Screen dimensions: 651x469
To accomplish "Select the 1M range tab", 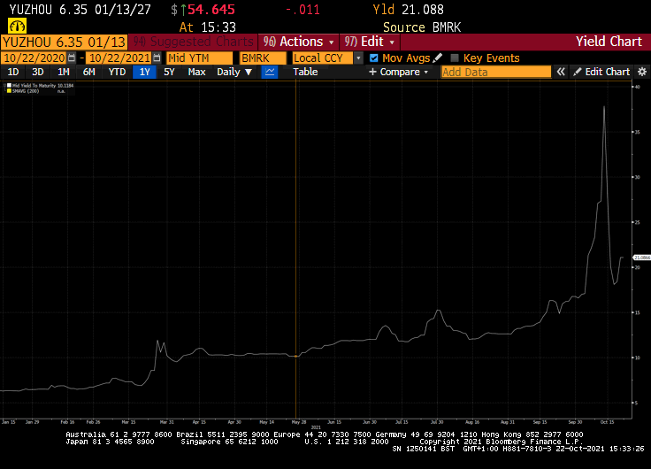I will pyautogui.click(x=63, y=72).
